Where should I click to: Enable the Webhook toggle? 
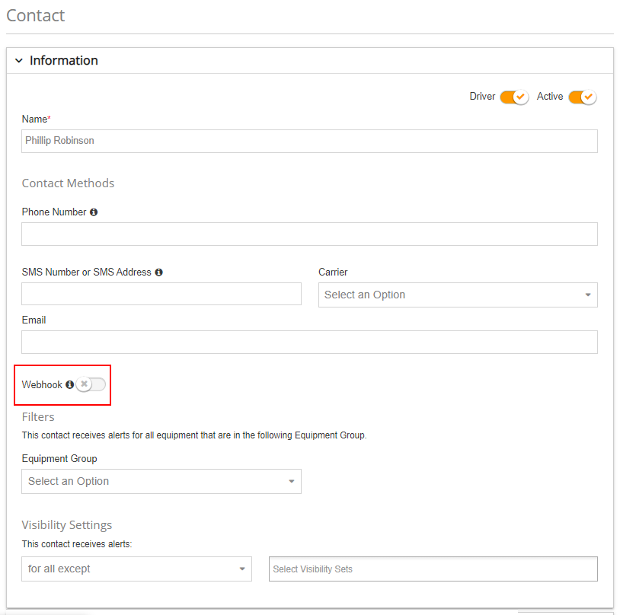[91, 384]
